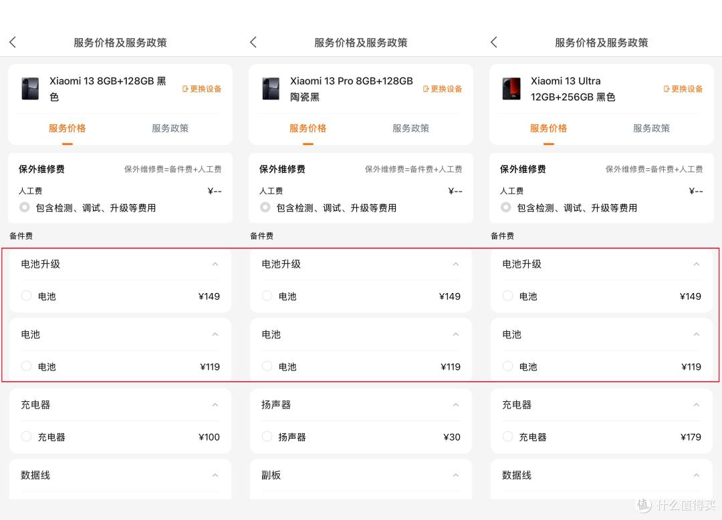The width and height of the screenshot is (722, 520).
Task: Collapse 扬声器 section in the Xiaomi 13 Pro panel
Action: point(456,405)
